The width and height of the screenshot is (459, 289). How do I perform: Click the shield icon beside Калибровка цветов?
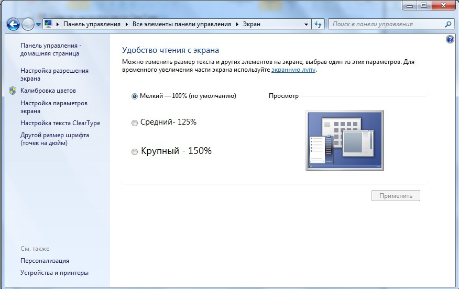pyautogui.click(x=13, y=91)
